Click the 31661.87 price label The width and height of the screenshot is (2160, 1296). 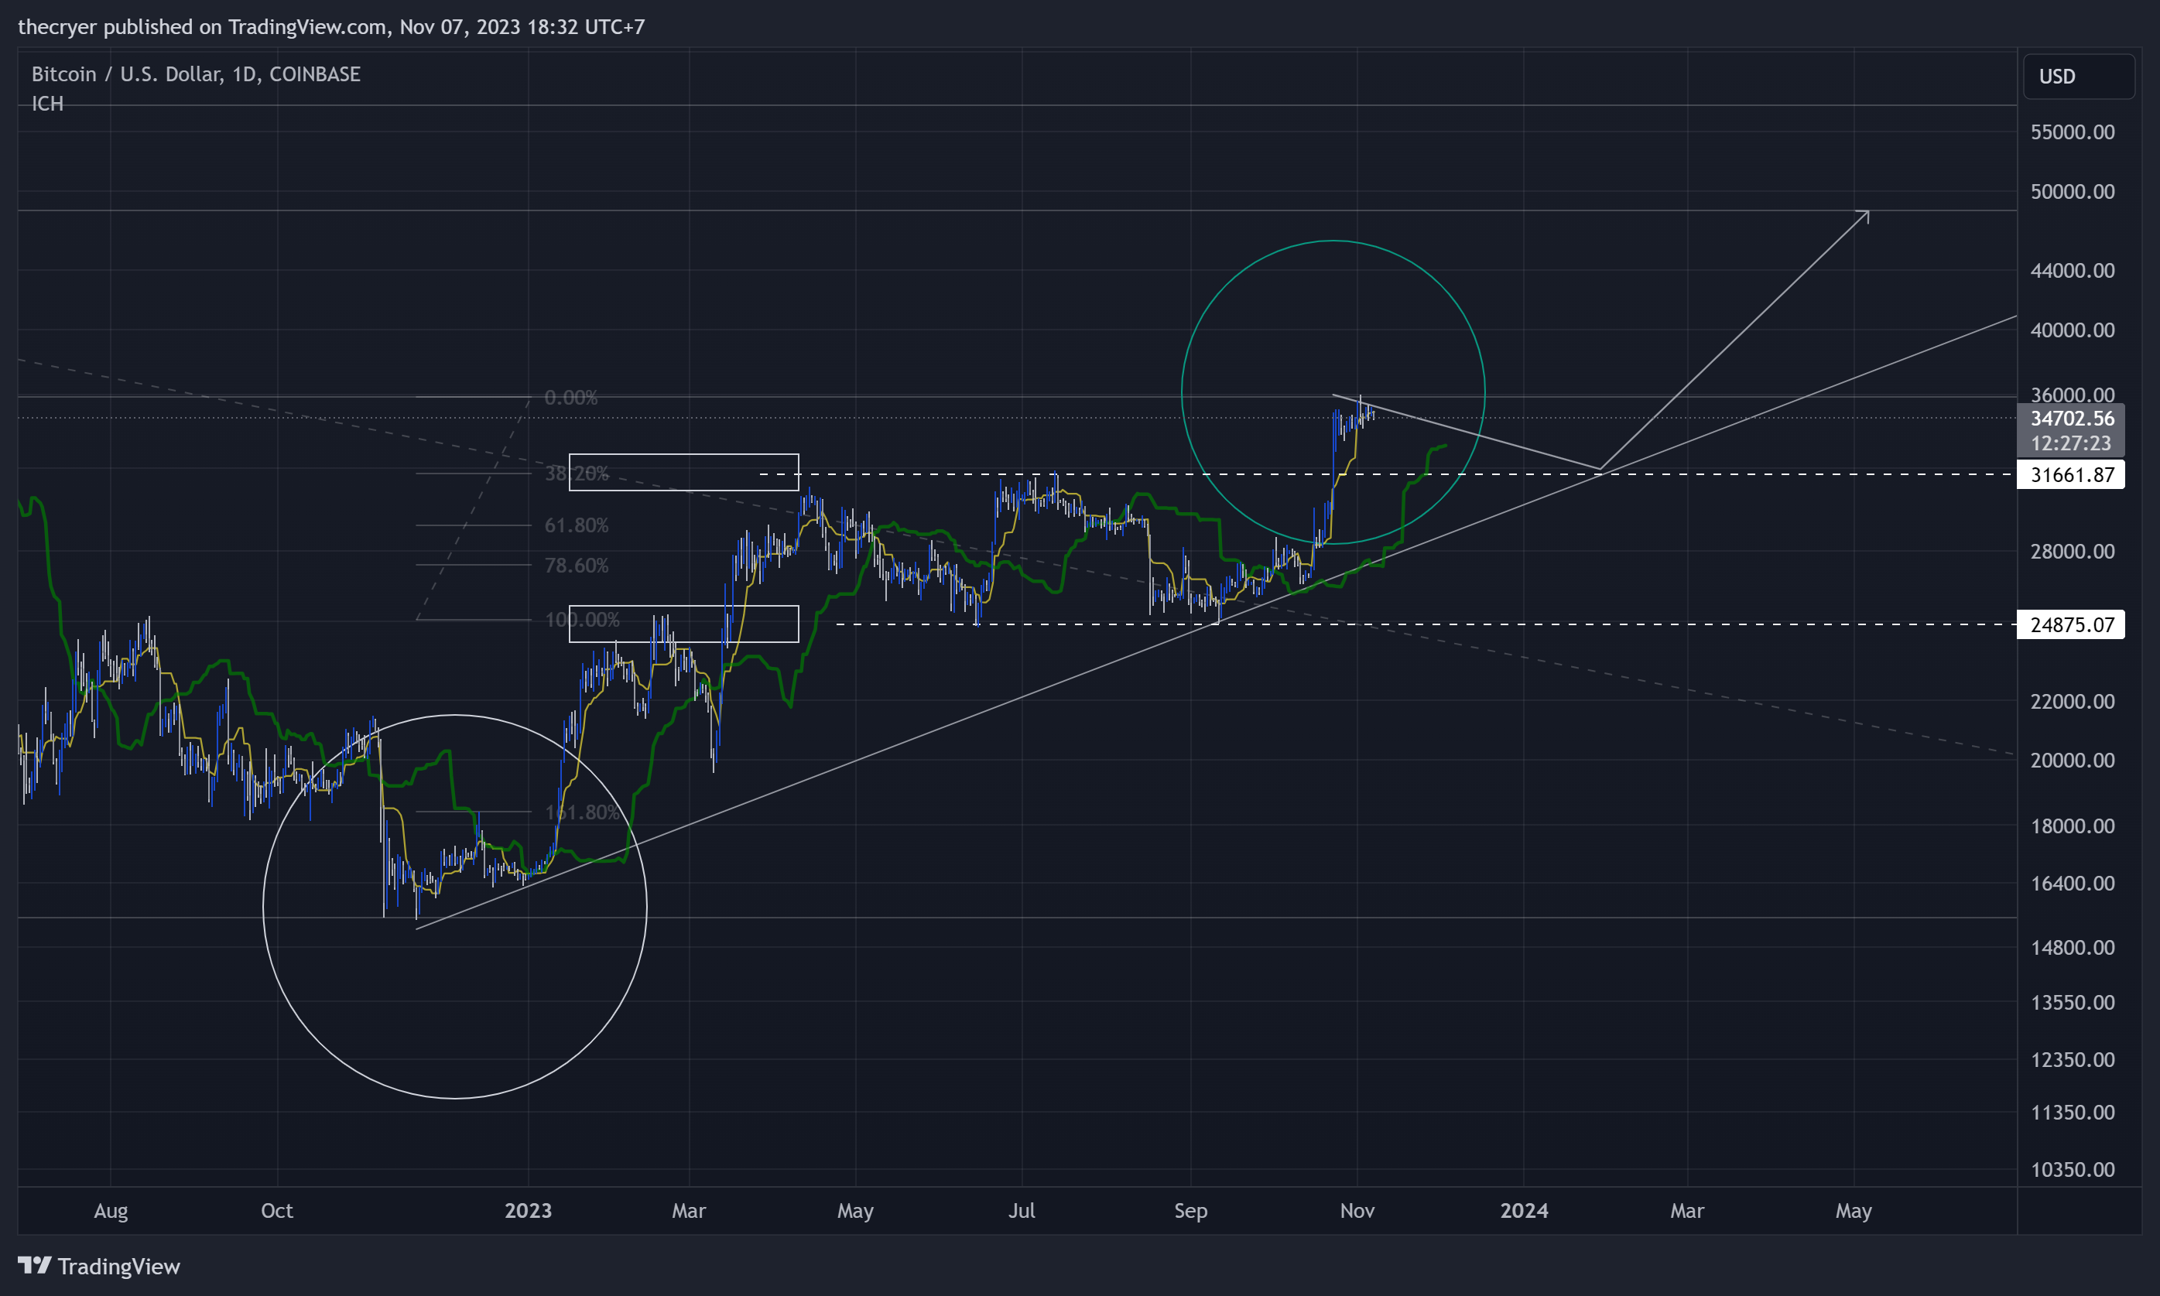[2071, 475]
